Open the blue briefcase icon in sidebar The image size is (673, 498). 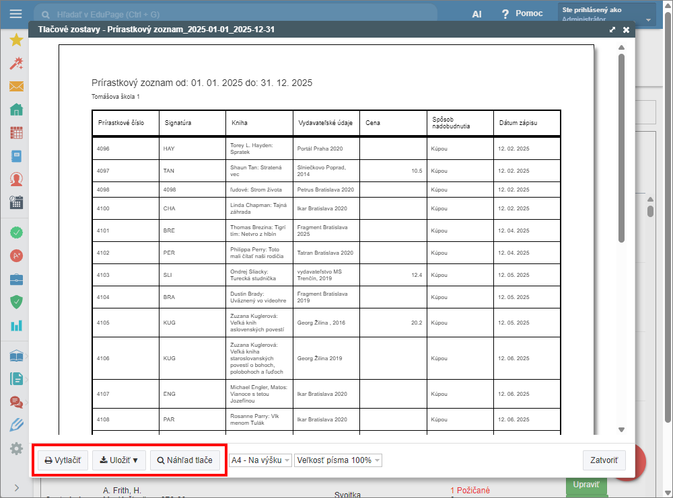[x=16, y=279]
